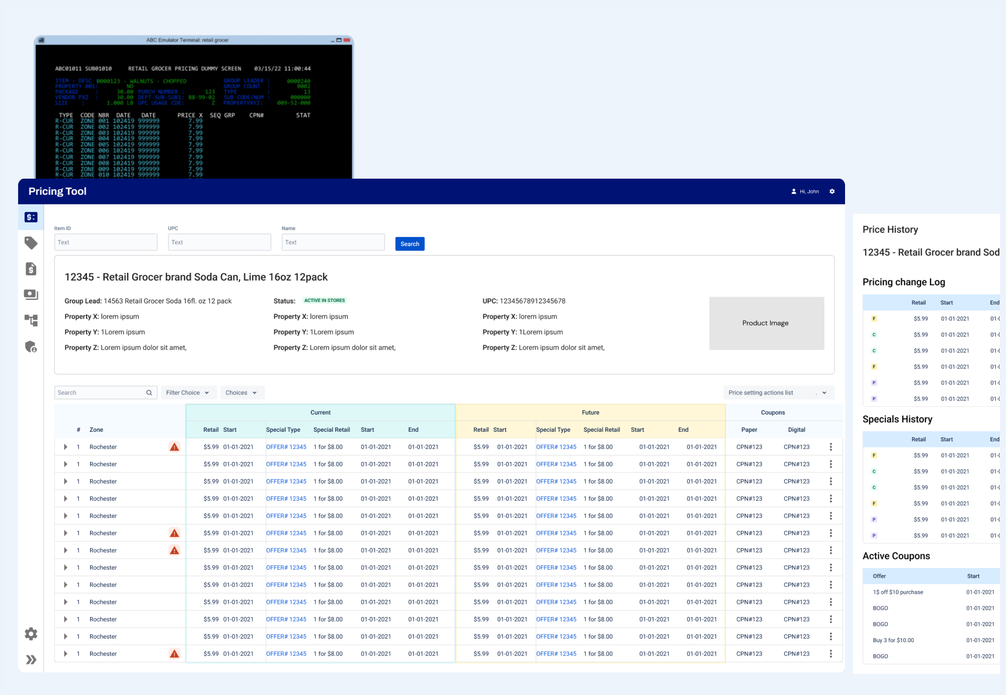Expand sidebar with double chevron icon
This screenshot has width=1006, height=695.
pos(31,659)
